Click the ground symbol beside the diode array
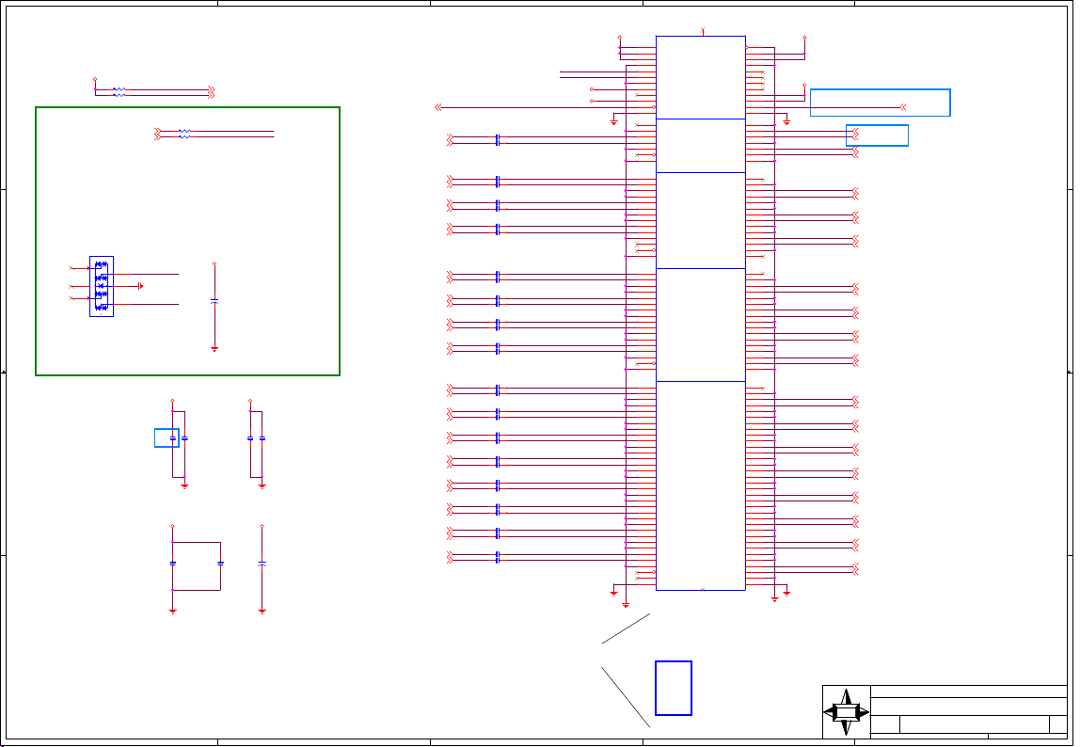 pyautogui.click(x=140, y=286)
